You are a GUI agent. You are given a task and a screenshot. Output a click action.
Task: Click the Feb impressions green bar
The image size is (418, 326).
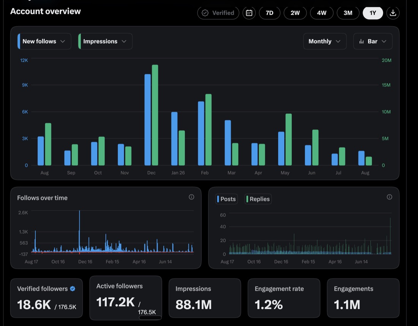209,130
